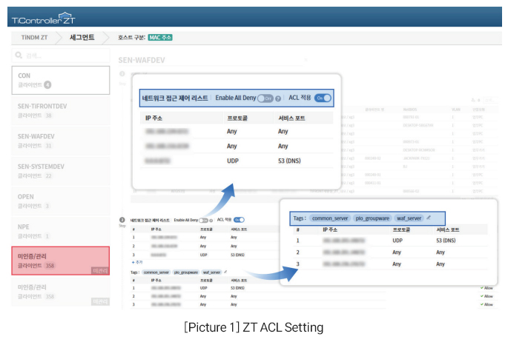The height and width of the screenshot is (345, 508).
Task: Toggle the ACL 적용 switch in popup
Action: click(323, 98)
